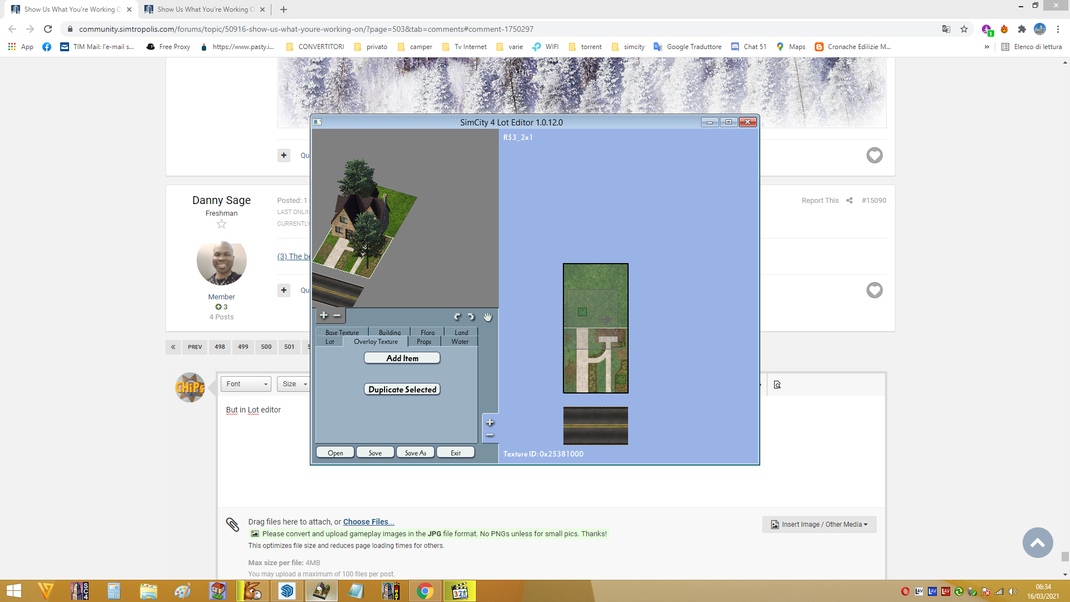Open Elenco di lettura reading list
The image size is (1070, 602).
pyautogui.click(x=1032, y=47)
